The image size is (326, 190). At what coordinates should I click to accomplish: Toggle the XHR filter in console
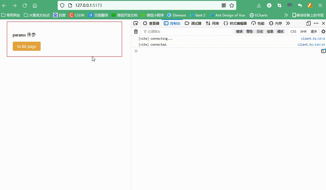(x=303, y=31)
